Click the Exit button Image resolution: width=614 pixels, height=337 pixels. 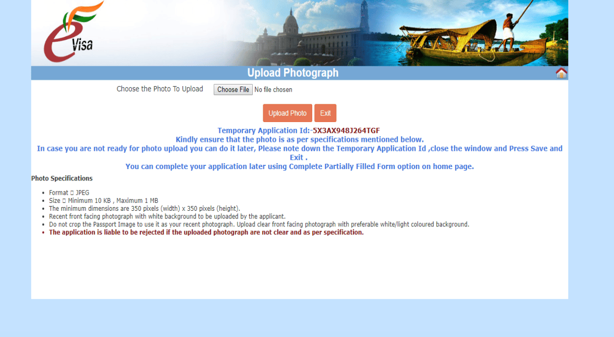point(325,113)
